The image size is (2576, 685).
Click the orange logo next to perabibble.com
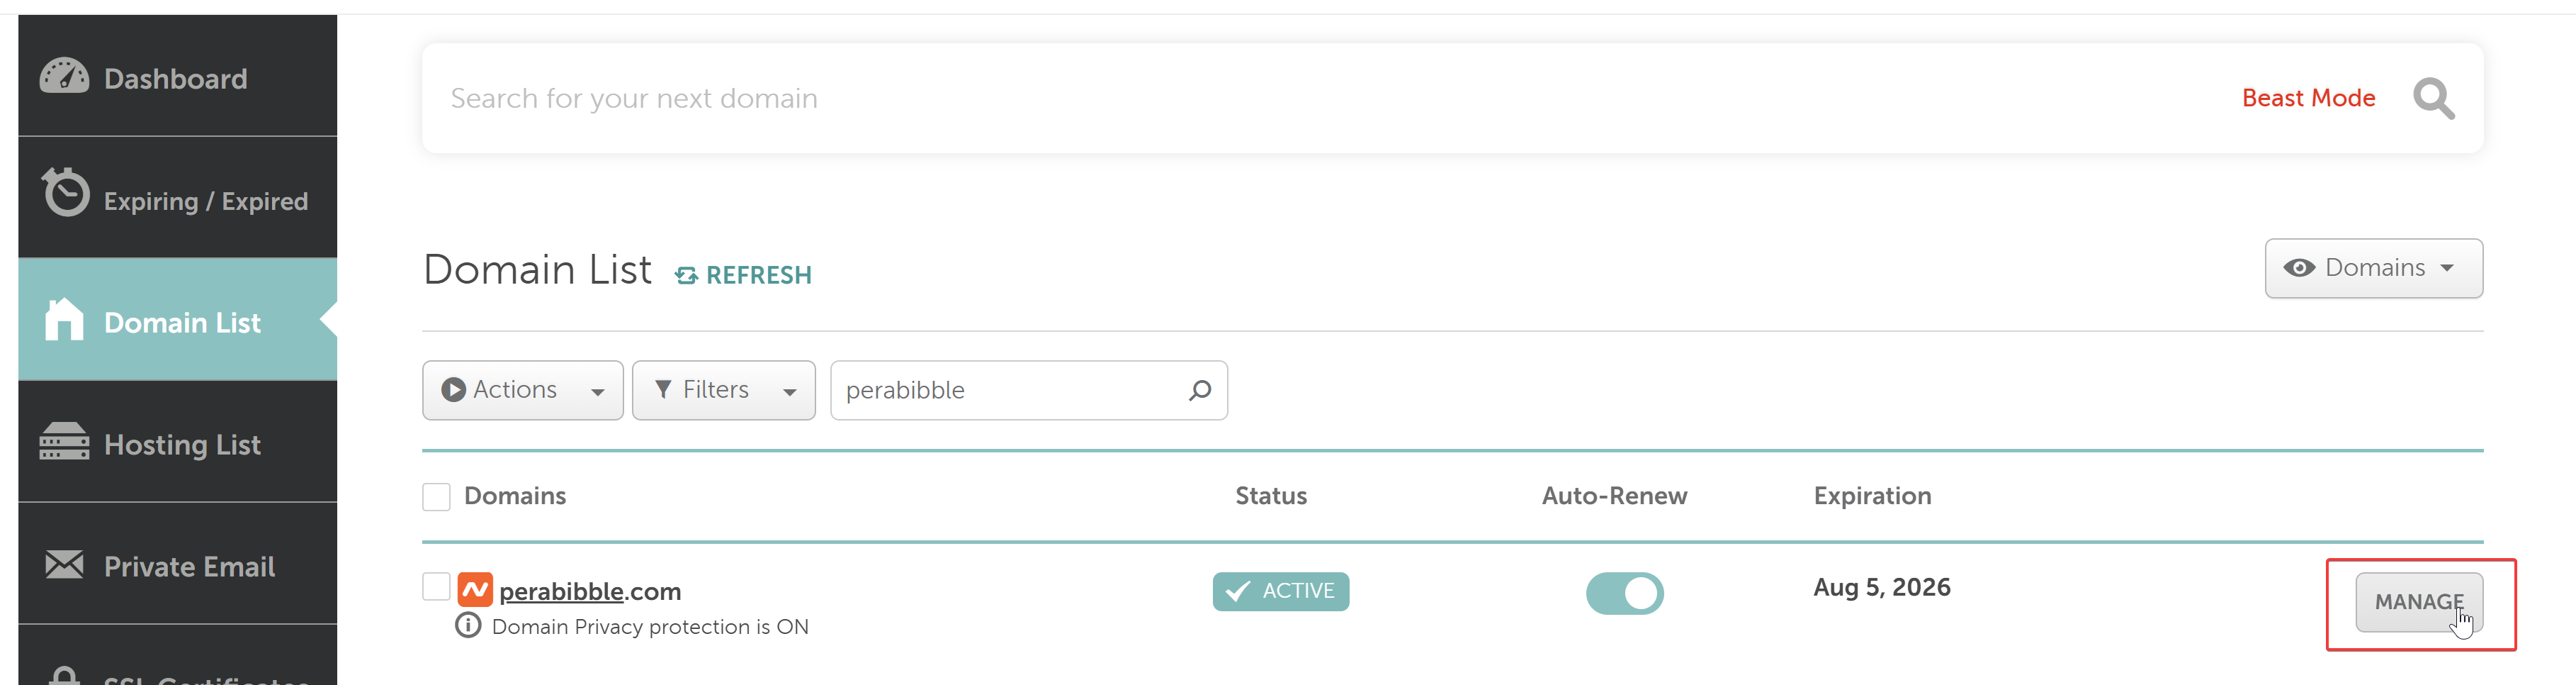475,590
